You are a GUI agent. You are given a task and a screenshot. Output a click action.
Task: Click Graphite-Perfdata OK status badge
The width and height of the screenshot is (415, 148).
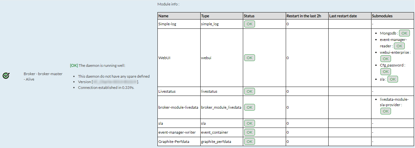click(250, 141)
